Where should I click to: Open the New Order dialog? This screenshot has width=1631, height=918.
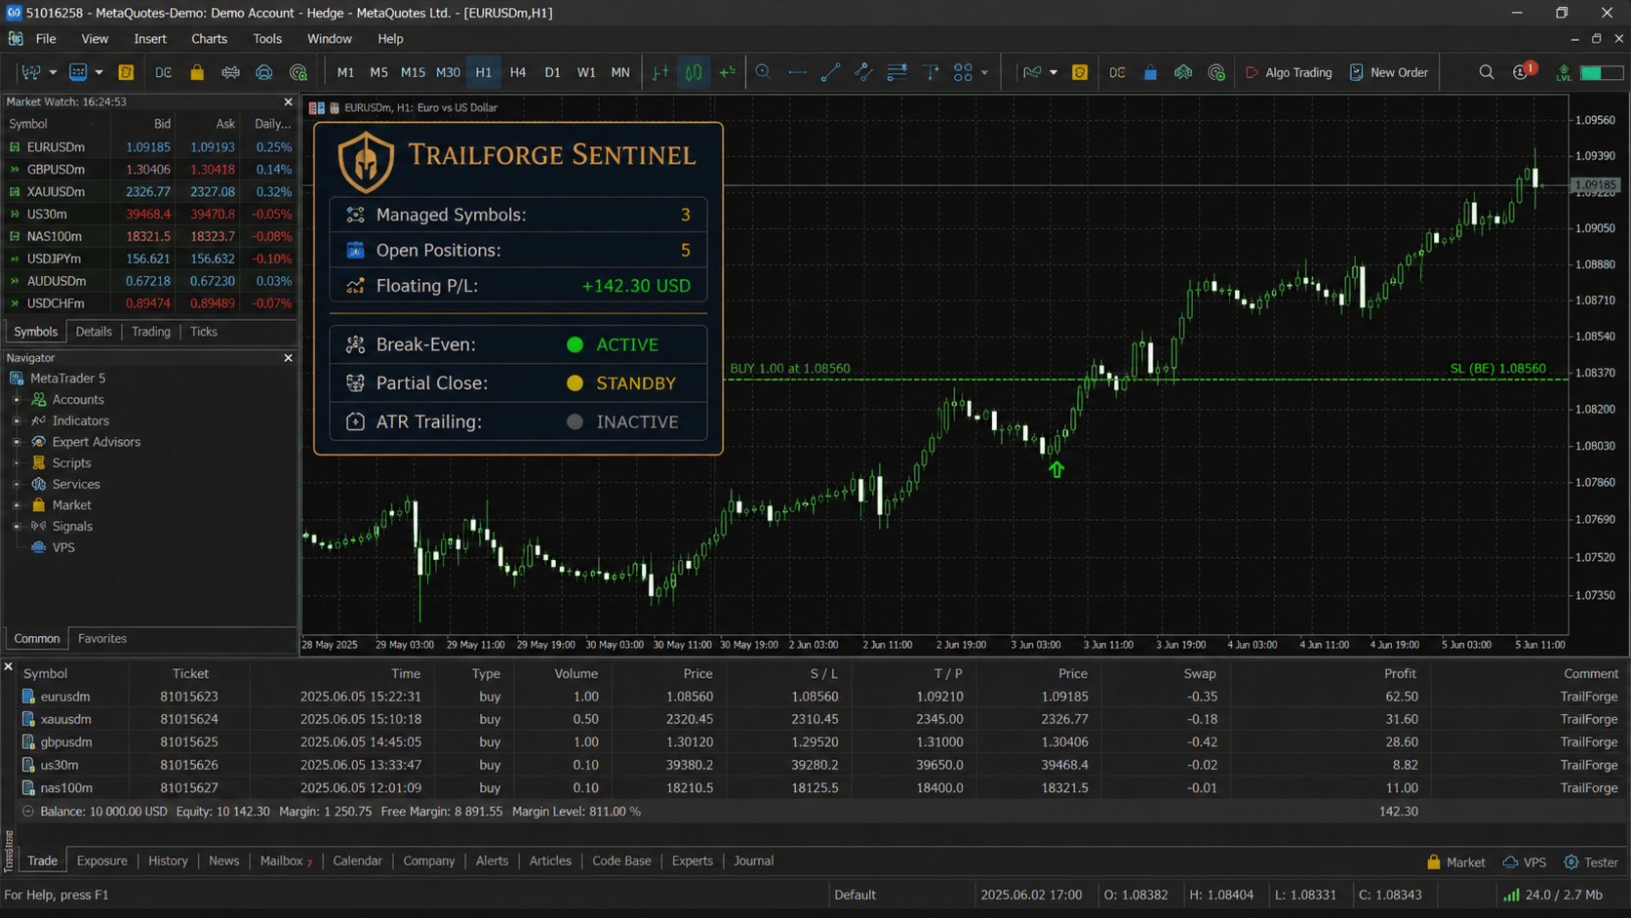(1388, 72)
